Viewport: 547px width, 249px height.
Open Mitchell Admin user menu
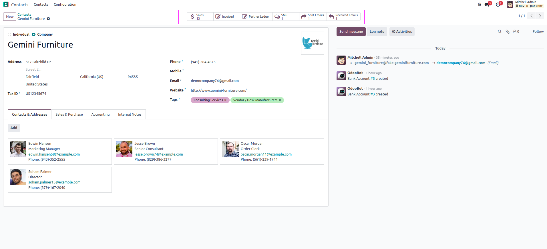(525, 4)
